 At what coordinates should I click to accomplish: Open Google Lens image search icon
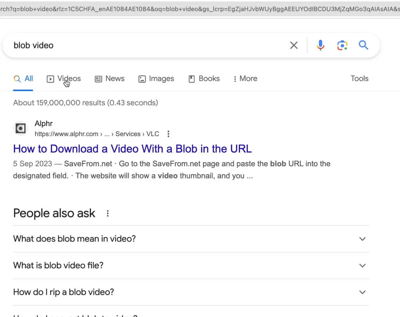(x=342, y=45)
